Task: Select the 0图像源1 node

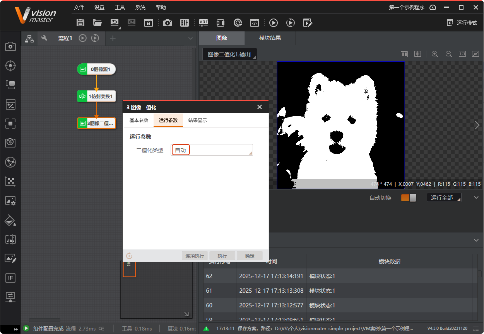Action: click(96, 70)
